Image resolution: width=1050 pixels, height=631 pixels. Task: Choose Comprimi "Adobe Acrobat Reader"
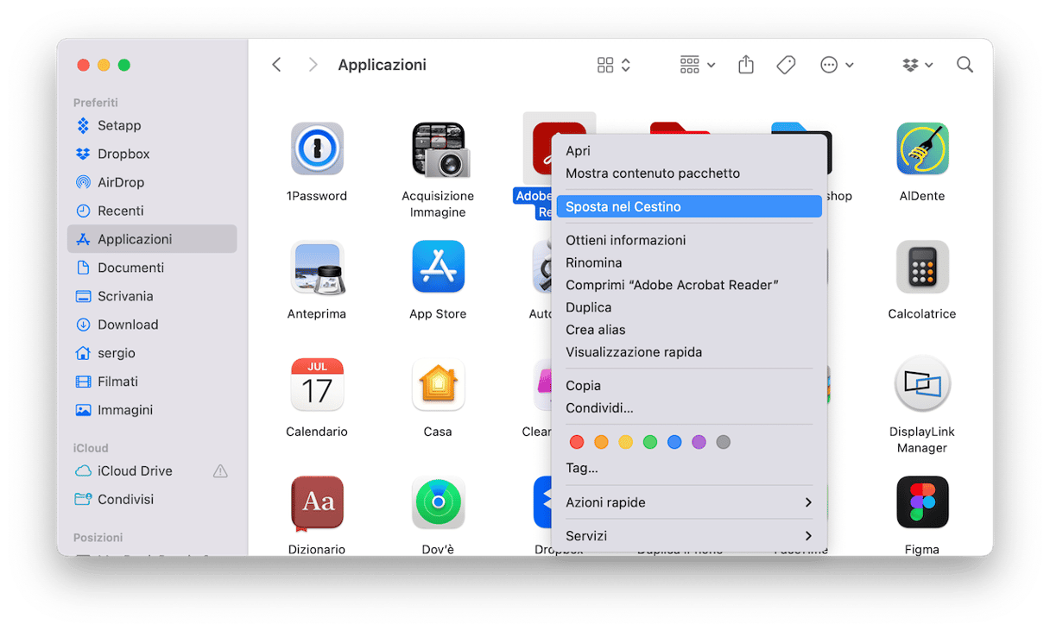tap(689, 285)
